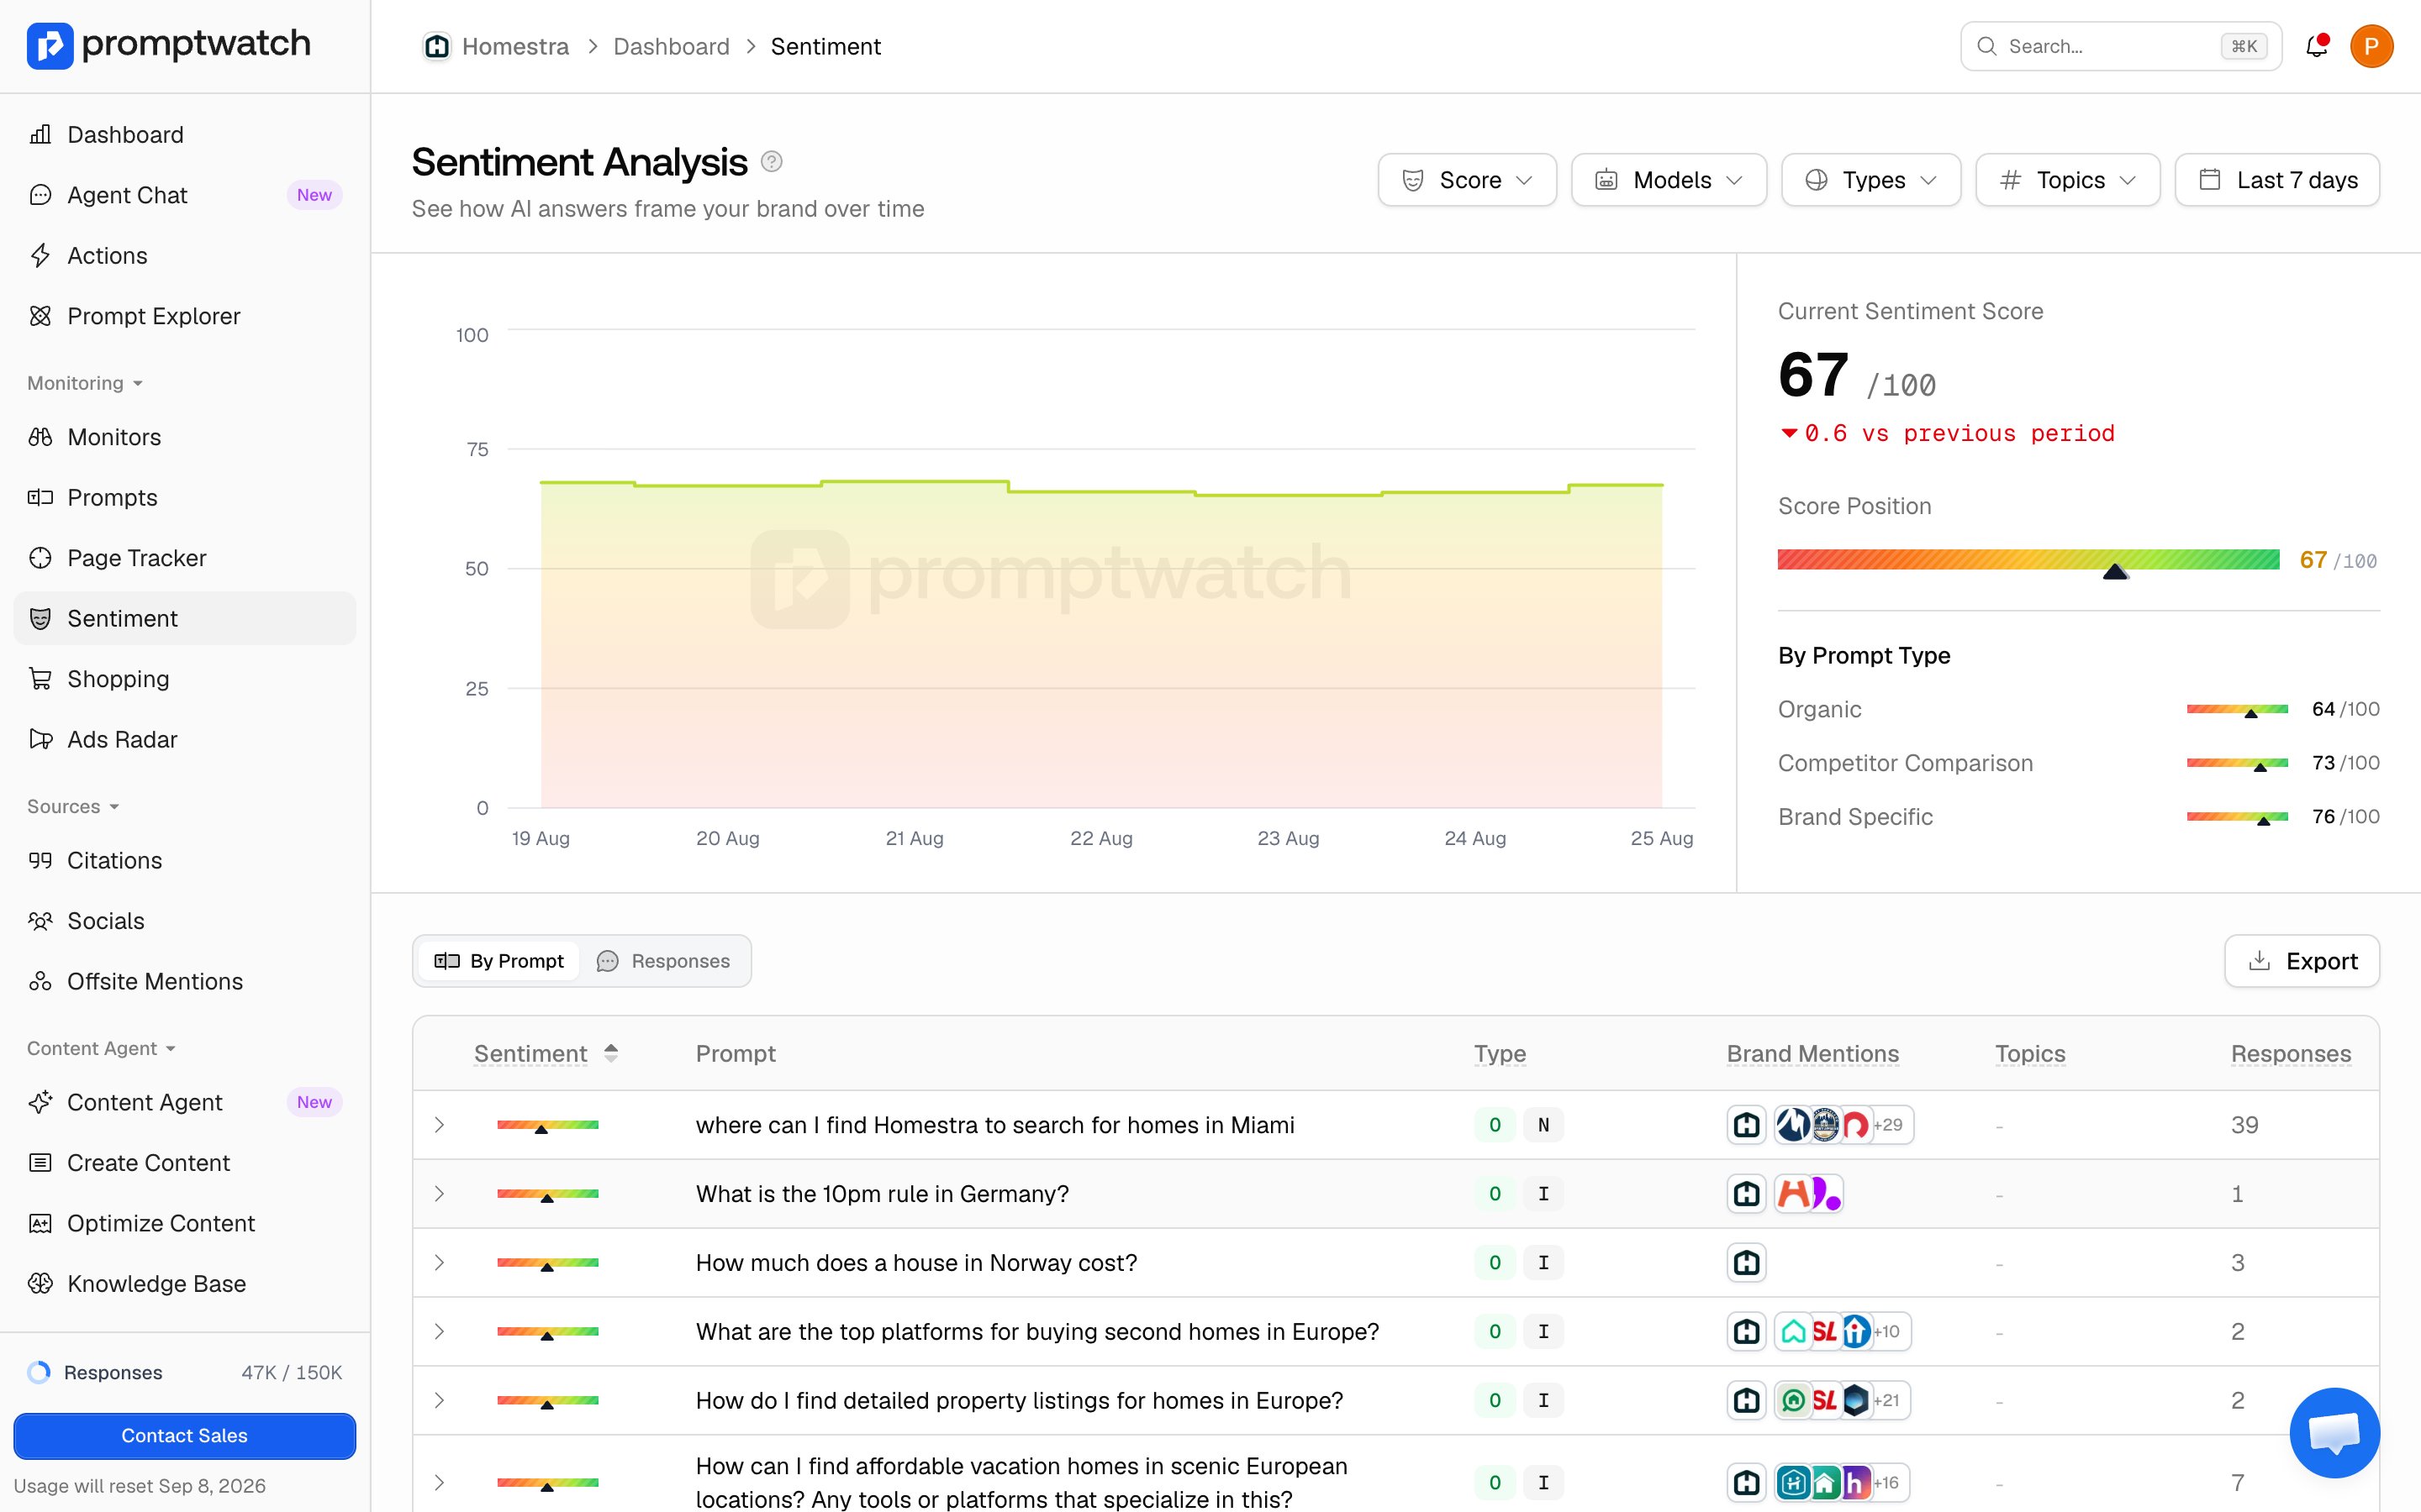
Task: Click the Dashboard sidebar icon
Action: [40, 135]
